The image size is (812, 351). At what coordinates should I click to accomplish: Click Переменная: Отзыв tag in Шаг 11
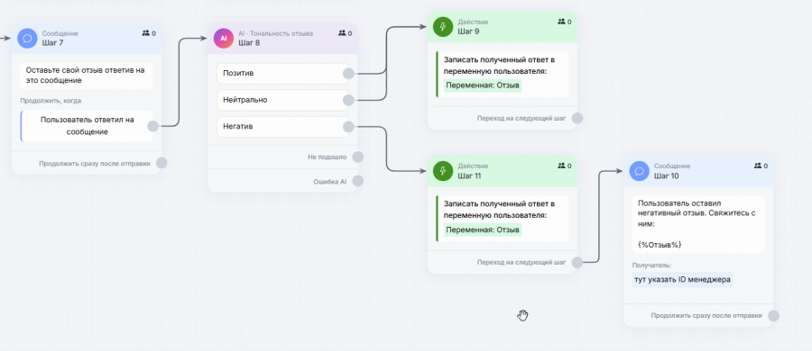coord(483,229)
